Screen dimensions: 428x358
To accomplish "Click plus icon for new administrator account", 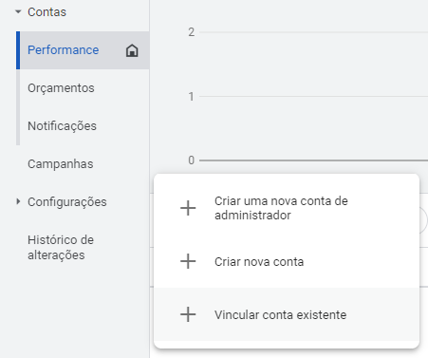I will 188,208.
